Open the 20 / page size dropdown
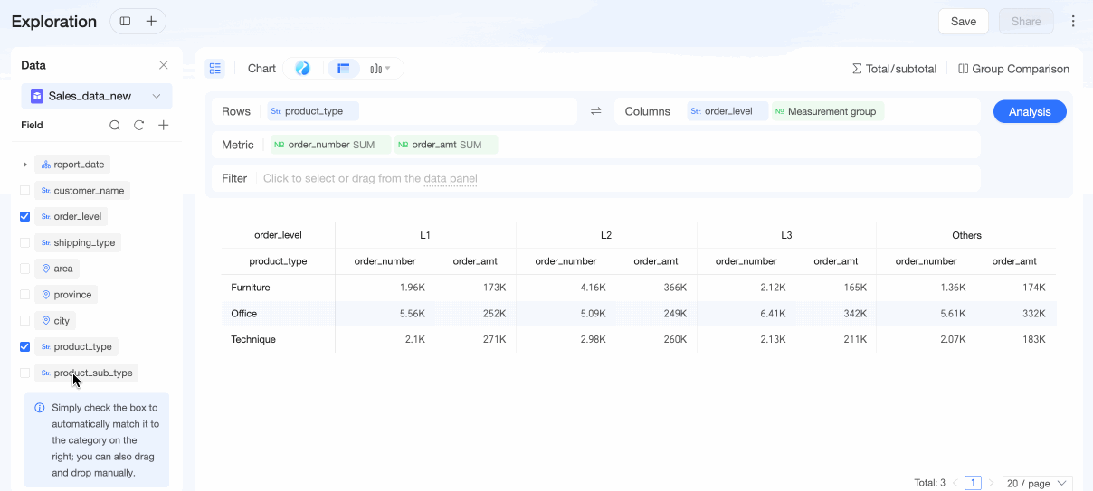 tap(1037, 483)
